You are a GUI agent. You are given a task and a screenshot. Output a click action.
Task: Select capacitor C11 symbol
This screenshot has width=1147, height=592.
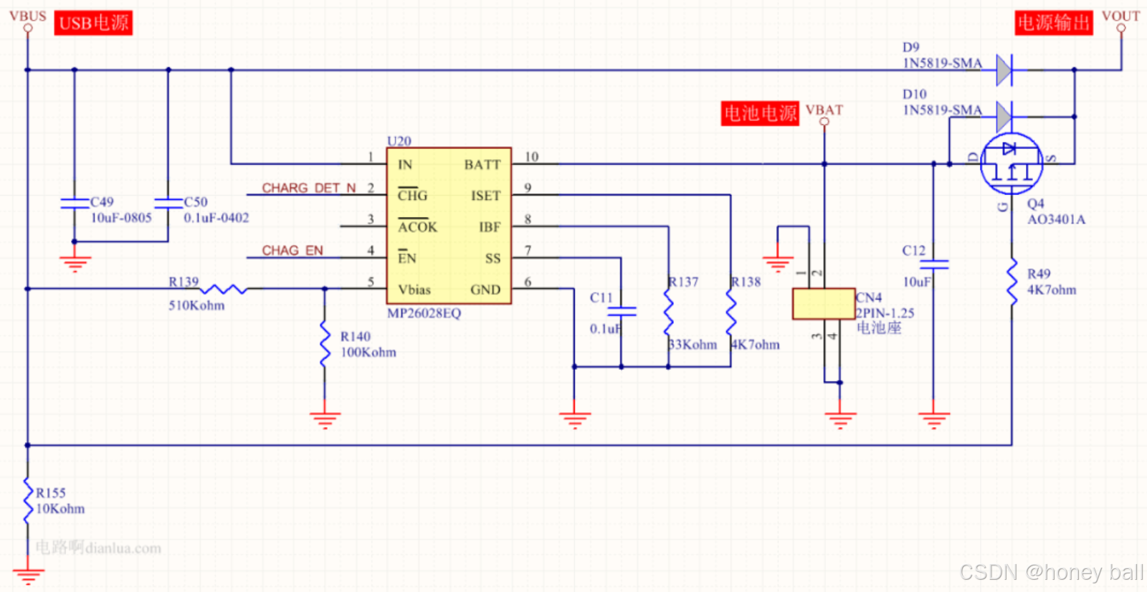(x=621, y=311)
